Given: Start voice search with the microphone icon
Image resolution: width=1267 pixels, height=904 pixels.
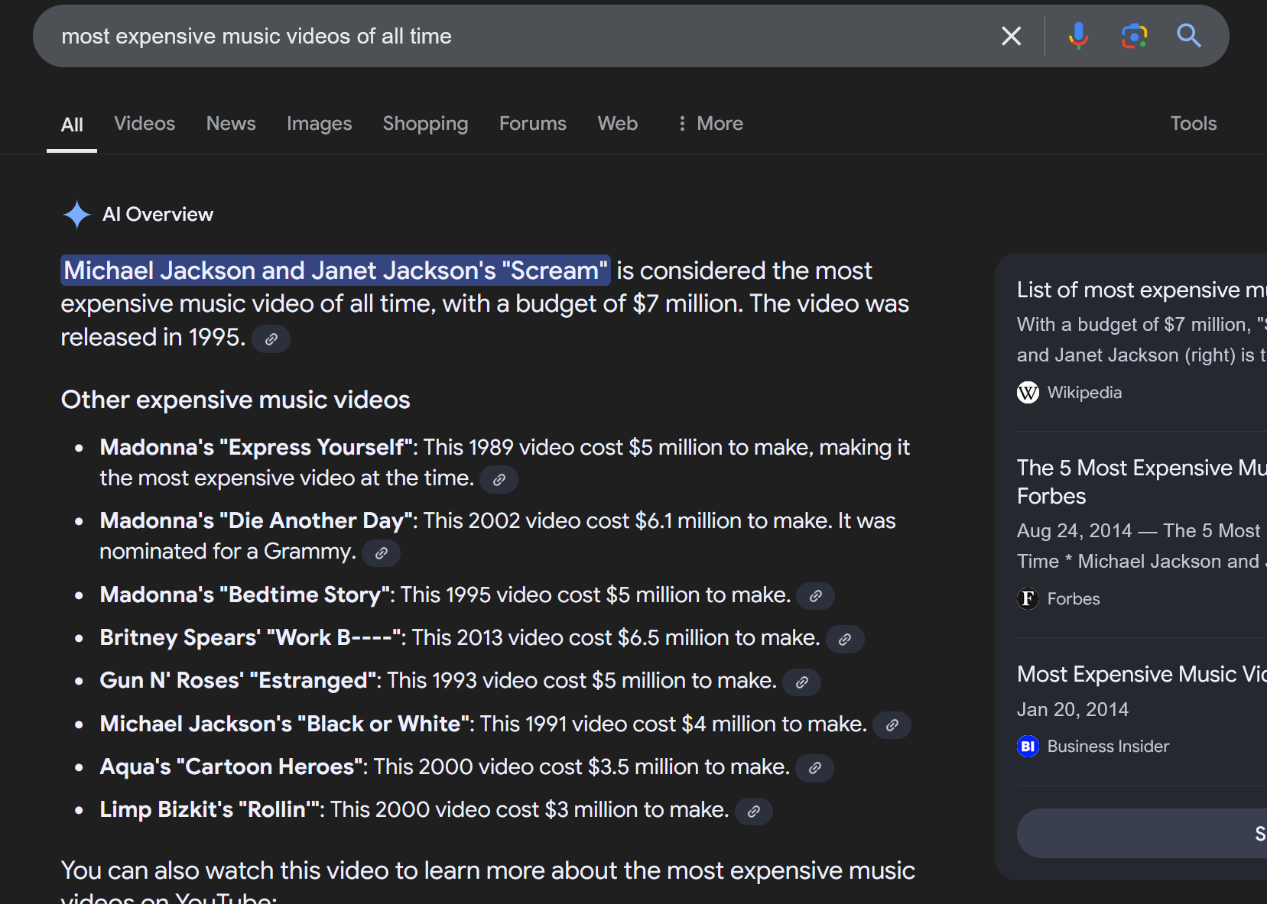Looking at the screenshot, I should pyautogui.click(x=1078, y=36).
